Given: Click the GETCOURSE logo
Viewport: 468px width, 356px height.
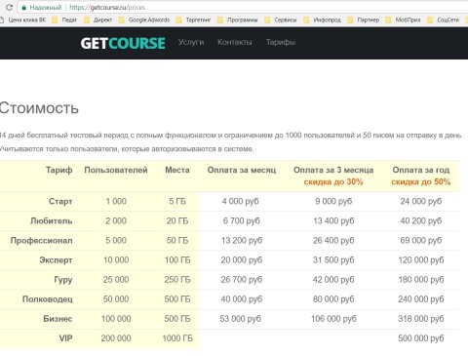Looking at the screenshot, I should (x=123, y=43).
